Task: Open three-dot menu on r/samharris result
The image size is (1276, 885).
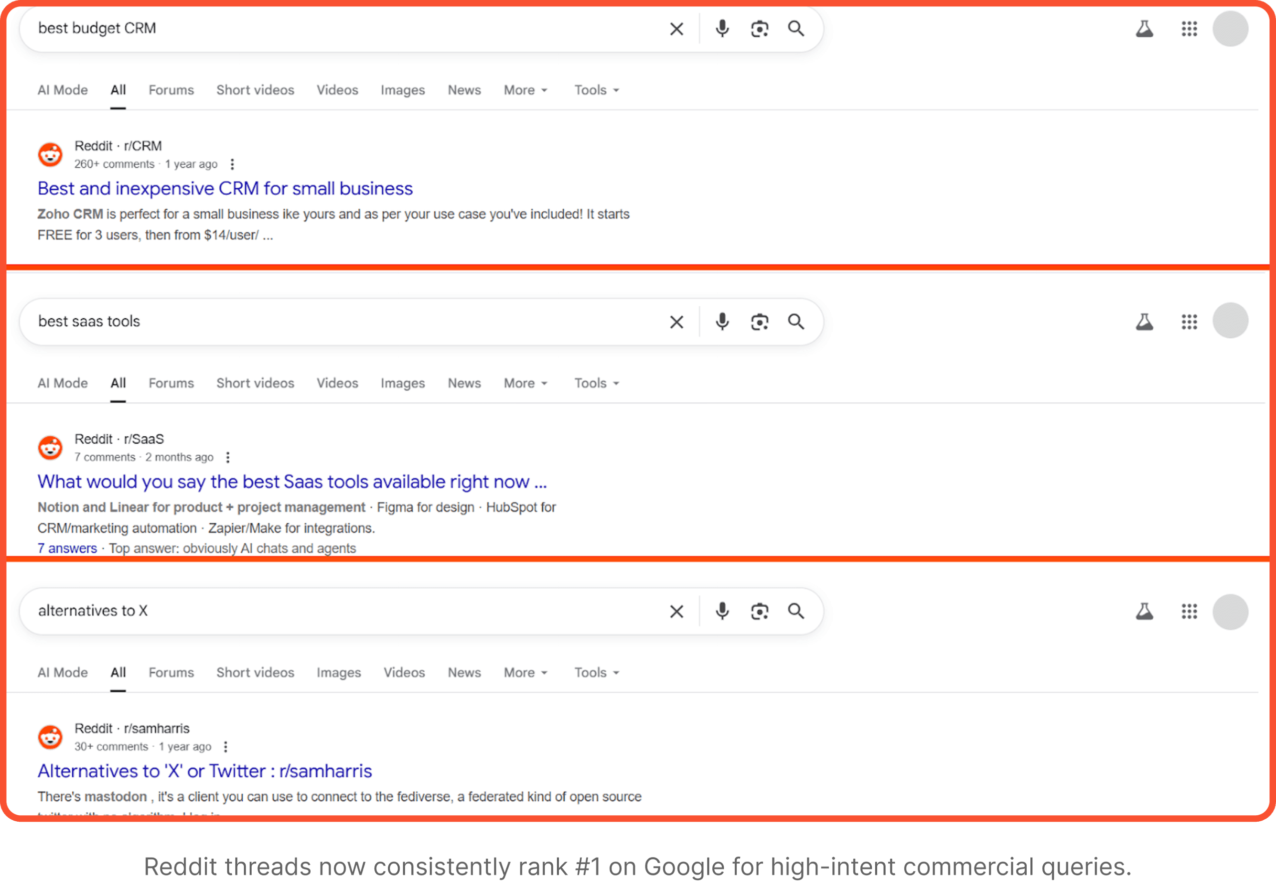Action: pos(225,747)
